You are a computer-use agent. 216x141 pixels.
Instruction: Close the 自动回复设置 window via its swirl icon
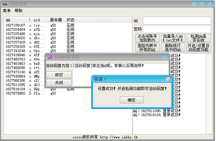[165, 57]
